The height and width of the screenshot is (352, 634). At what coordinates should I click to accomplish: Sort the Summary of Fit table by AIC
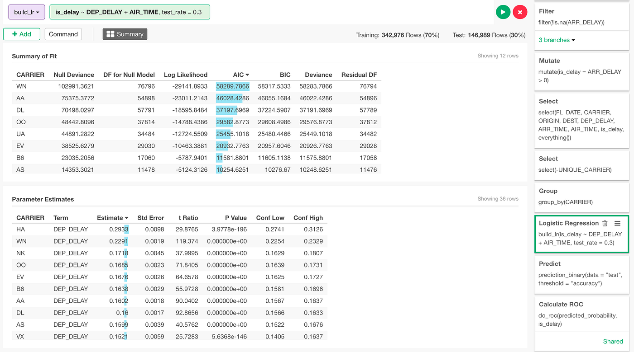(x=241, y=75)
